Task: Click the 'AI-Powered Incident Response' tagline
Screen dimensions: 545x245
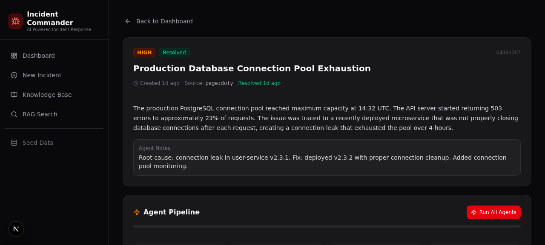Action: coord(59,30)
